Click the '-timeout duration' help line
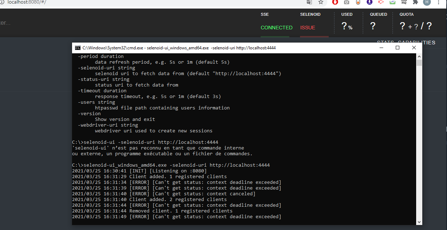The image size is (447, 230). pos(102,91)
